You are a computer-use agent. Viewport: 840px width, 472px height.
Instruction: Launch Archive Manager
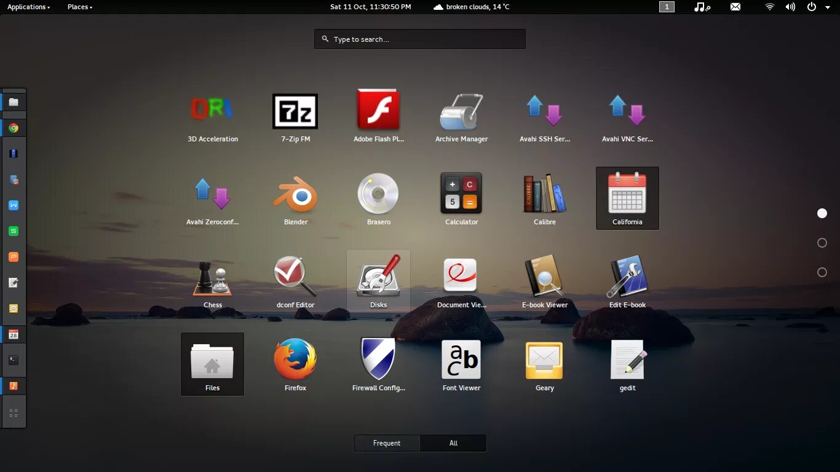click(461, 116)
